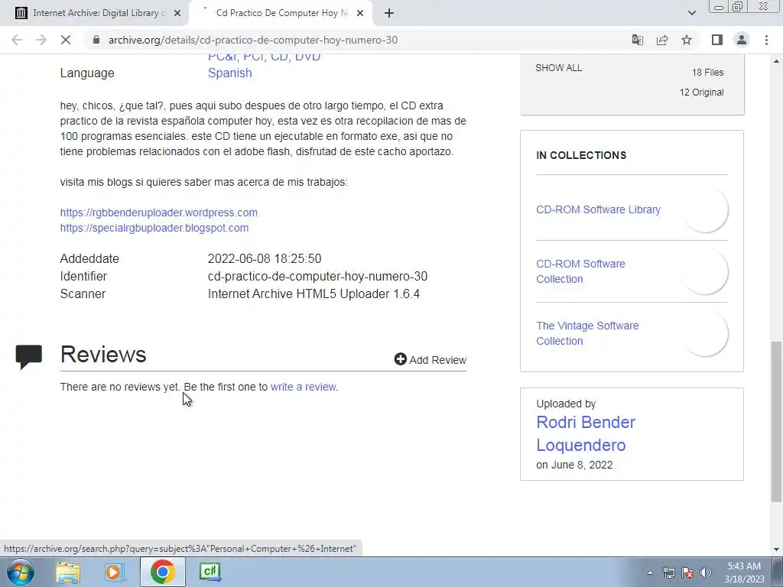Click the write a review link
This screenshot has height=587, width=783.
(303, 387)
